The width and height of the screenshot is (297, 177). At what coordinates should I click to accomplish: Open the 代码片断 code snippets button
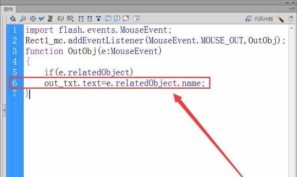click(259, 19)
